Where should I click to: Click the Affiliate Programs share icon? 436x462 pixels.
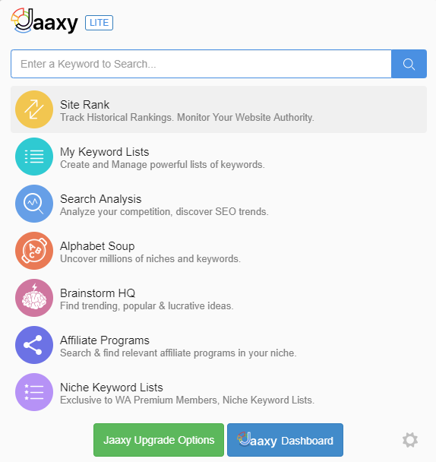pyautogui.click(x=34, y=345)
